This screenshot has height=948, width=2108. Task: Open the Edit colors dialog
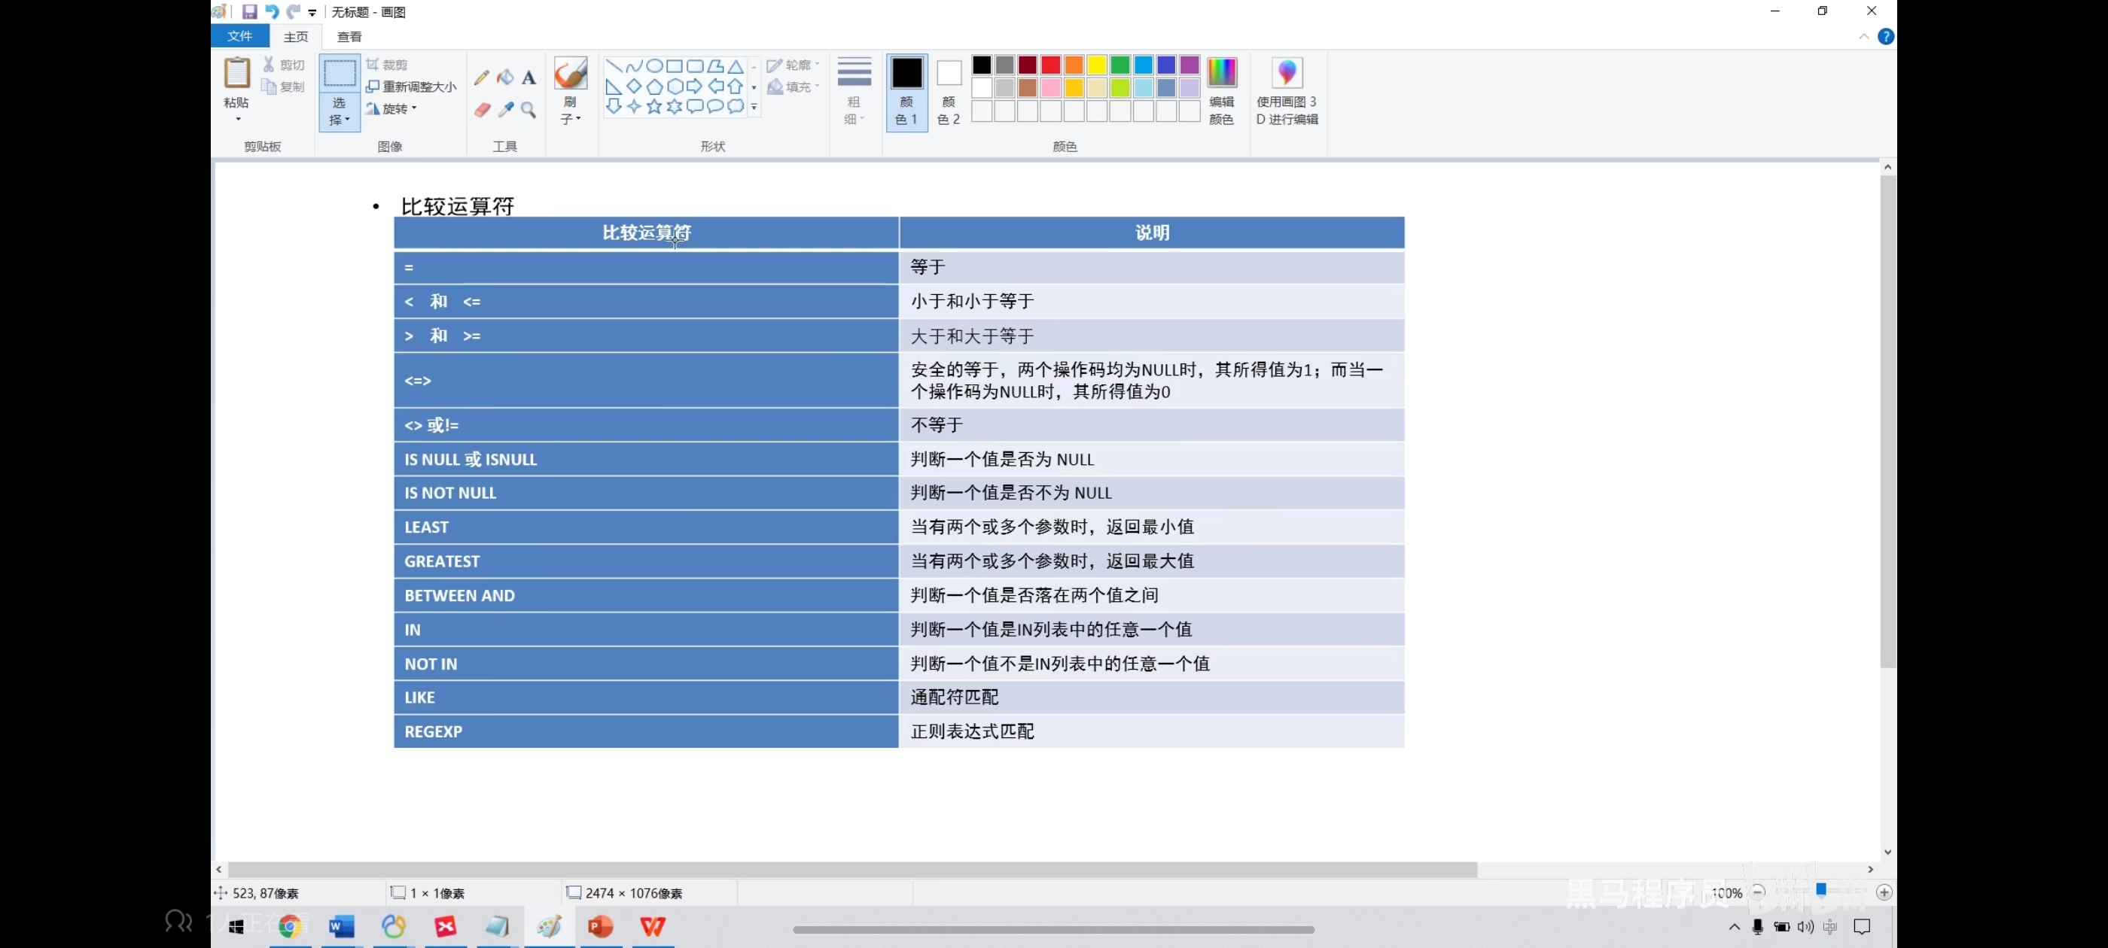(1221, 91)
